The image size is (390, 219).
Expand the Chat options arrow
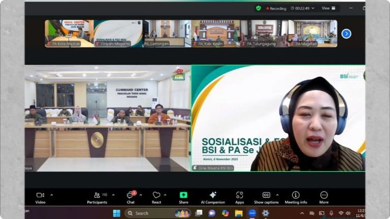point(140,195)
